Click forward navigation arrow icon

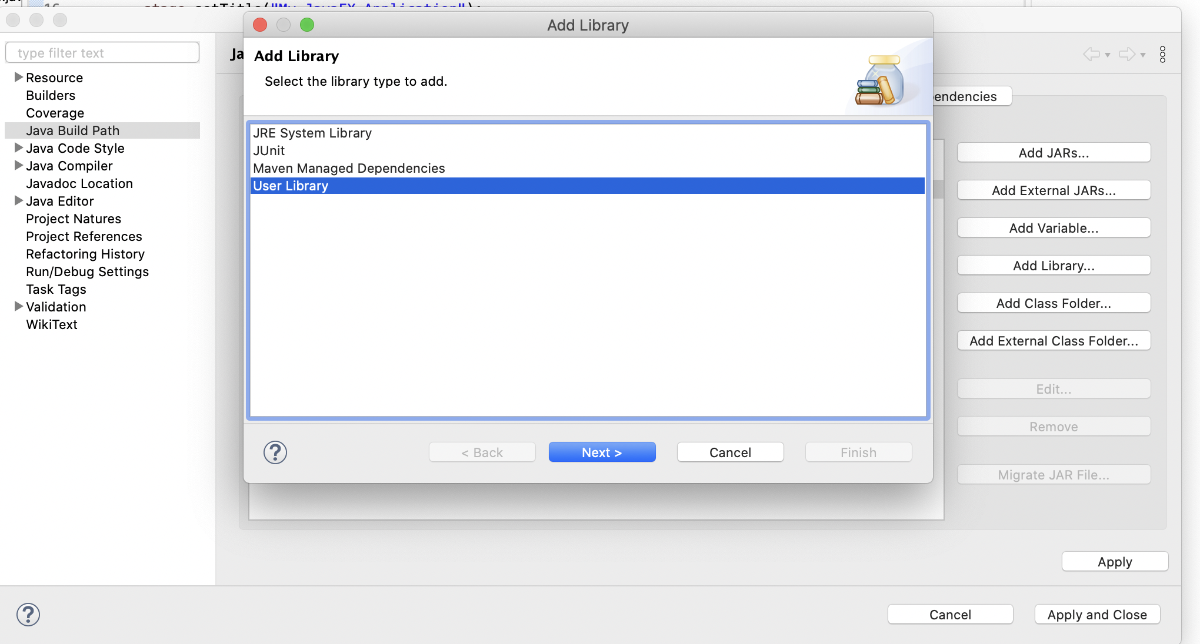pos(1126,55)
